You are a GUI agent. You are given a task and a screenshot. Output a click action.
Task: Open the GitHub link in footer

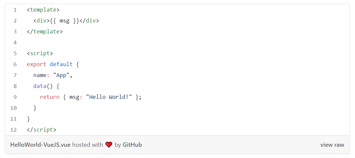tap(132, 145)
